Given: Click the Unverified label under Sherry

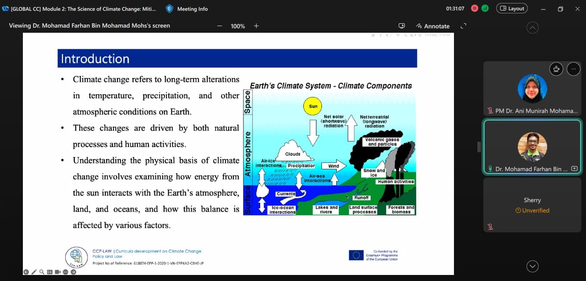Looking at the screenshot, I should point(532,210).
